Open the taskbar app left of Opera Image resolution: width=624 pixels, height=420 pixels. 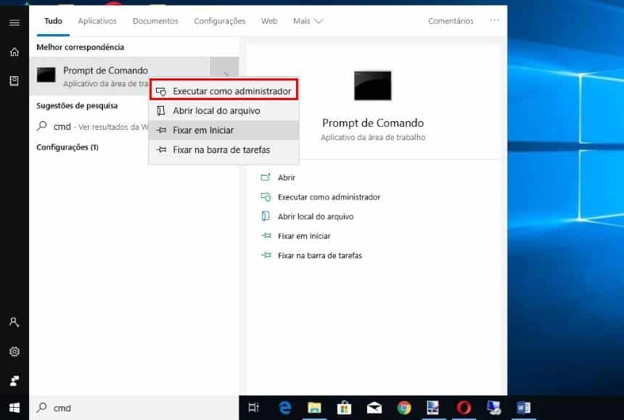click(433, 408)
